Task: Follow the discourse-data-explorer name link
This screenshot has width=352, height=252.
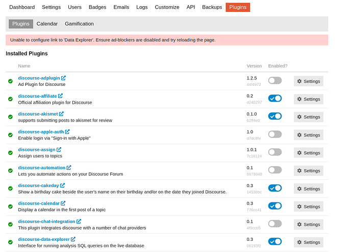Action: coord(44,239)
